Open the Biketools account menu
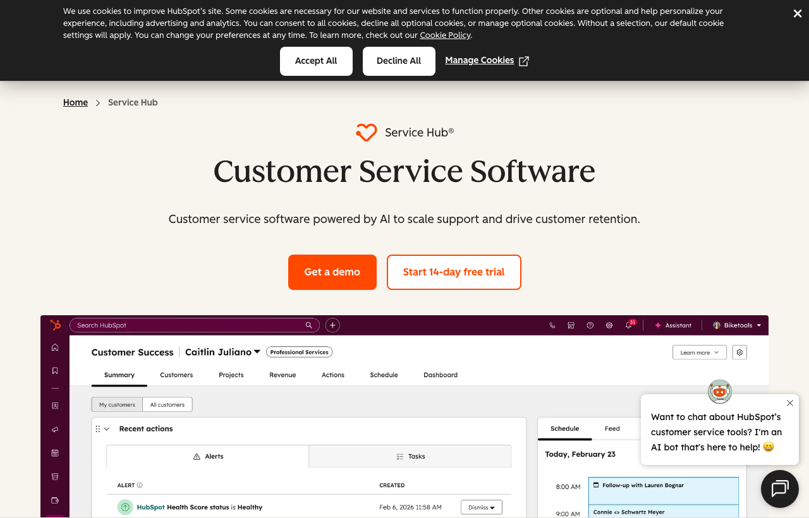 (737, 325)
